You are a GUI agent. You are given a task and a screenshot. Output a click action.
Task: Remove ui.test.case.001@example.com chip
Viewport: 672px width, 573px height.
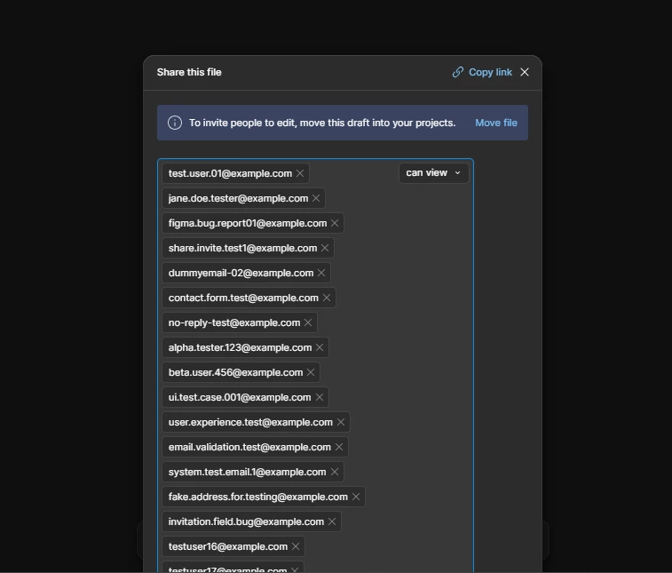point(320,397)
